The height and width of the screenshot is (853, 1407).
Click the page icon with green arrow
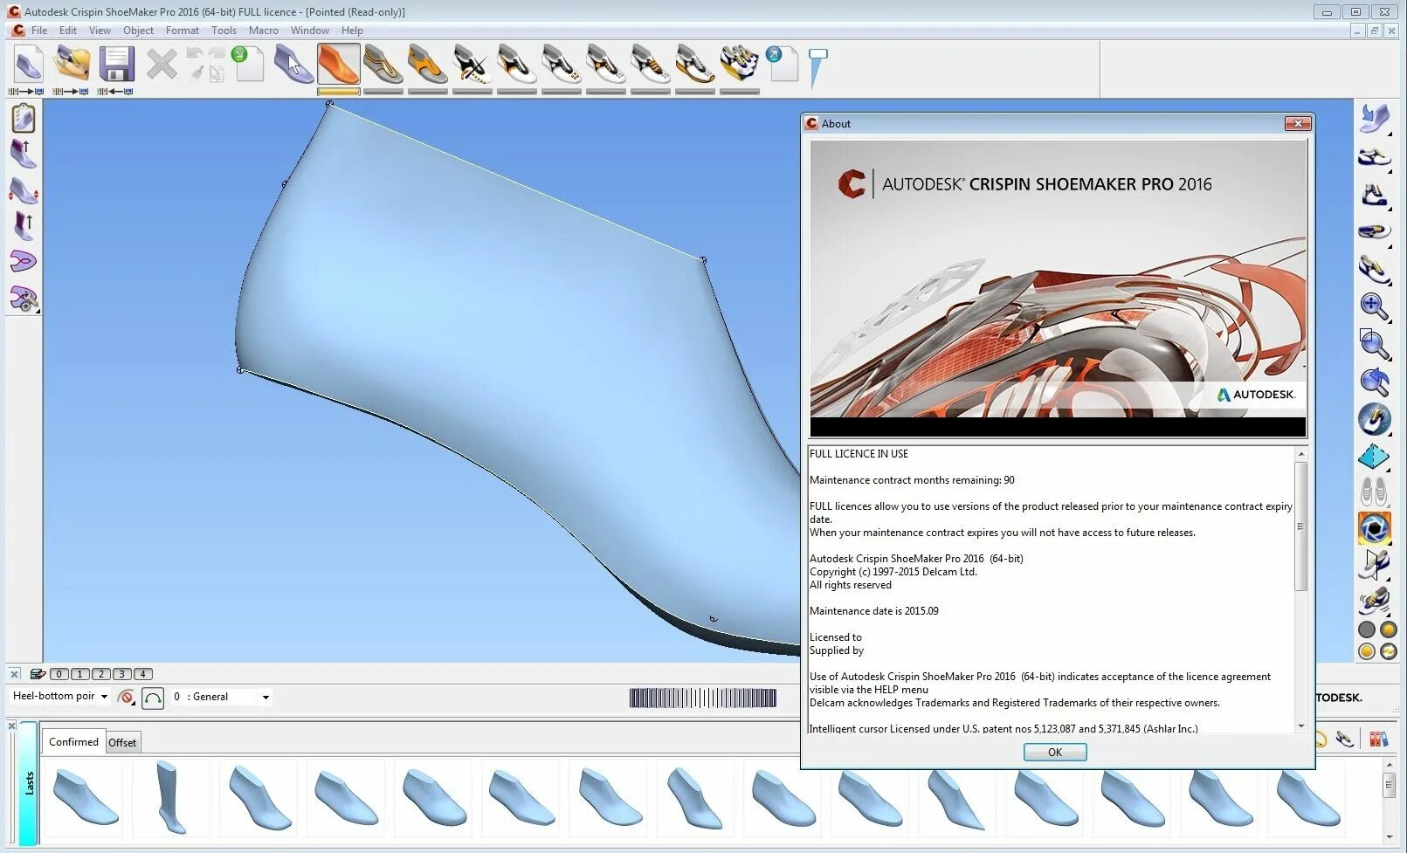(248, 64)
